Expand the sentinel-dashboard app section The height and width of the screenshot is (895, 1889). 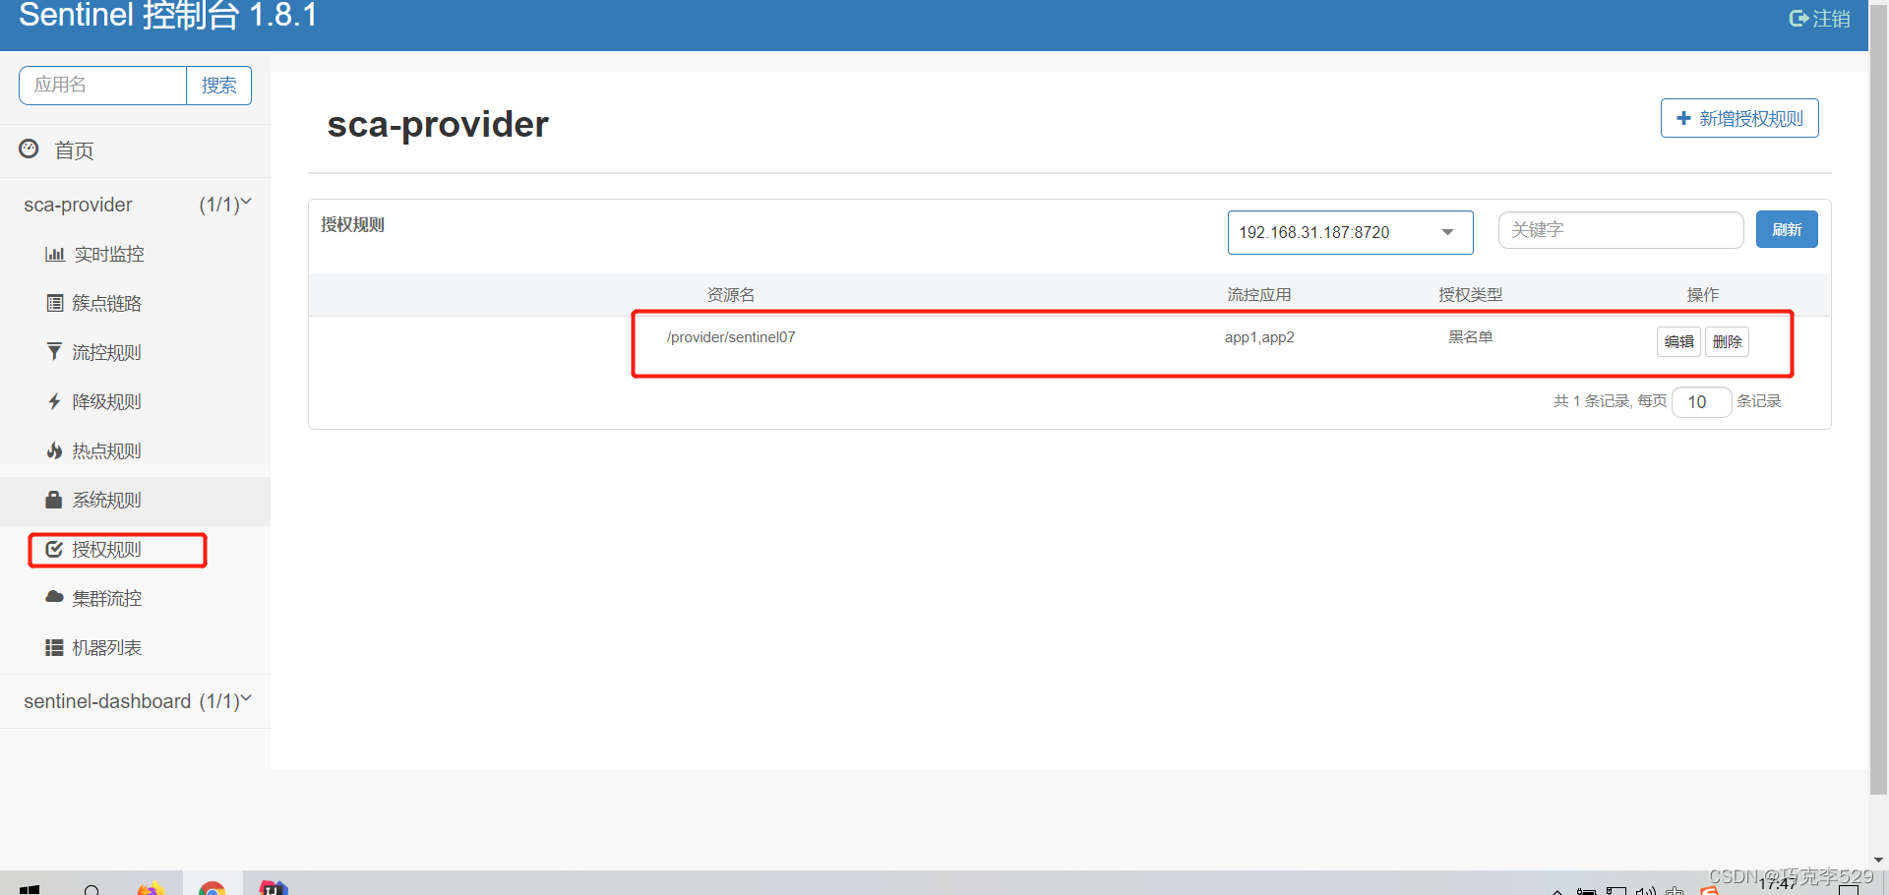tap(135, 701)
